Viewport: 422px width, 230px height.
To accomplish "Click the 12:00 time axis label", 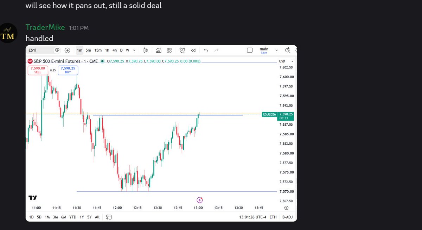I will point(117,208).
